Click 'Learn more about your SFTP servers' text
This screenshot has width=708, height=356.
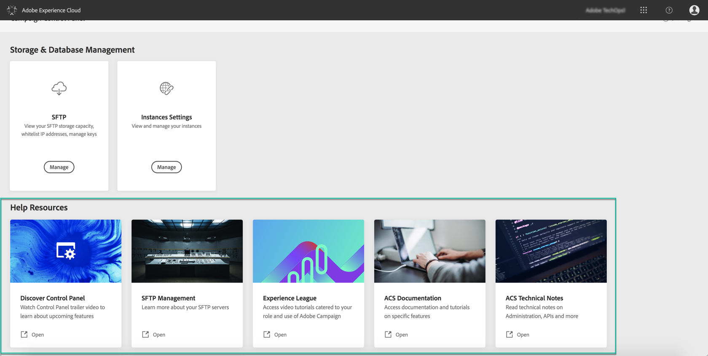[185, 307]
